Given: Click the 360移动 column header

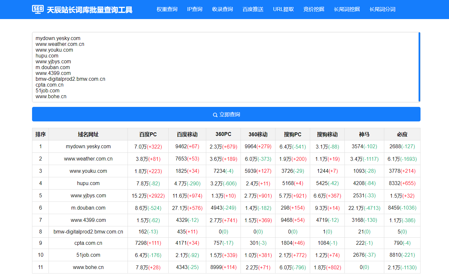Looking at the screenshot, I should coord(258,134).
